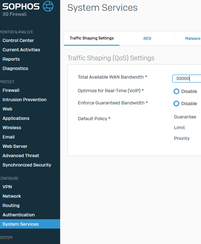Open Advanced Threat settings
This screenshot has width=201, height=244.
coord(21,156)
